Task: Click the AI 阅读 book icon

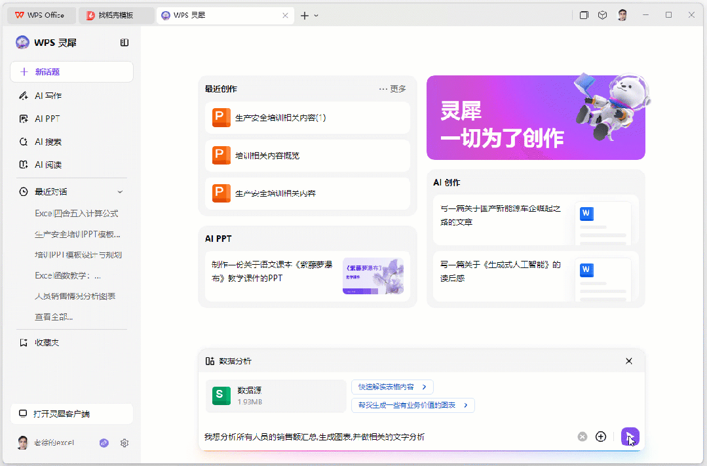Action: click(x=24, y=165)
